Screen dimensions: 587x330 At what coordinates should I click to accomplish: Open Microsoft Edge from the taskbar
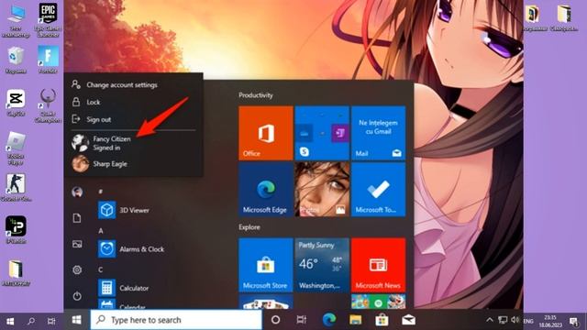(329, 320)
